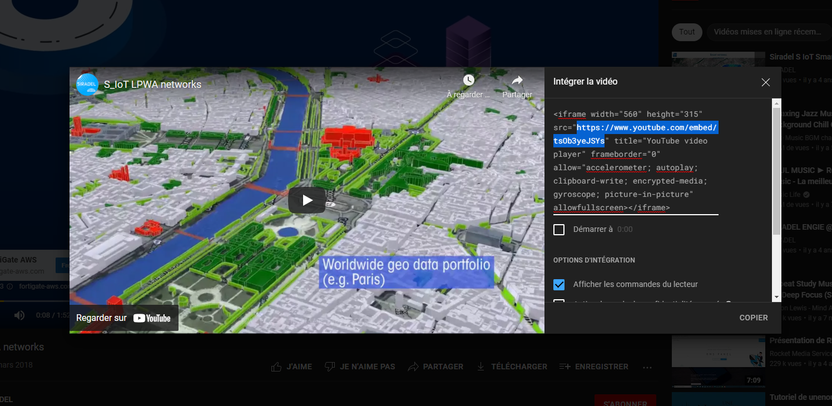Click the share arrow icon in the video preview
Image resolution: width=832 pixels, height=406 pixels.
click(517, 80)
